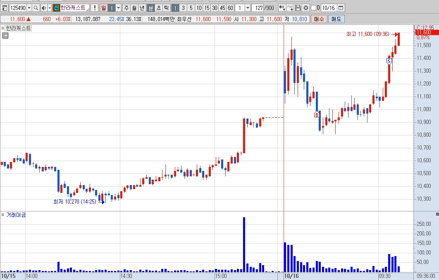Click the add line indicator icon
The width and height of the screenshot is (439, 280).
290,8
